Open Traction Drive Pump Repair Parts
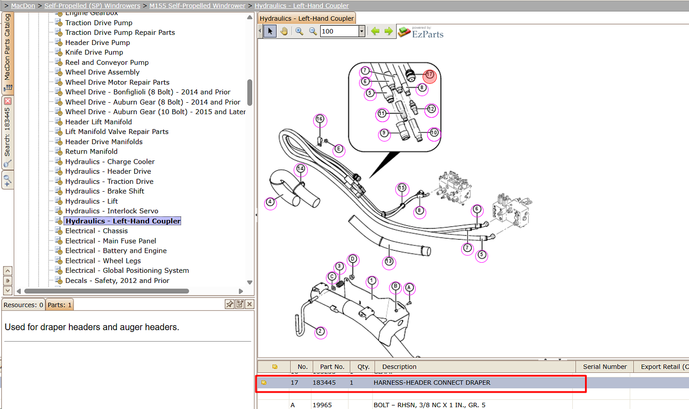The image size is (689, 409). point(120,33)
